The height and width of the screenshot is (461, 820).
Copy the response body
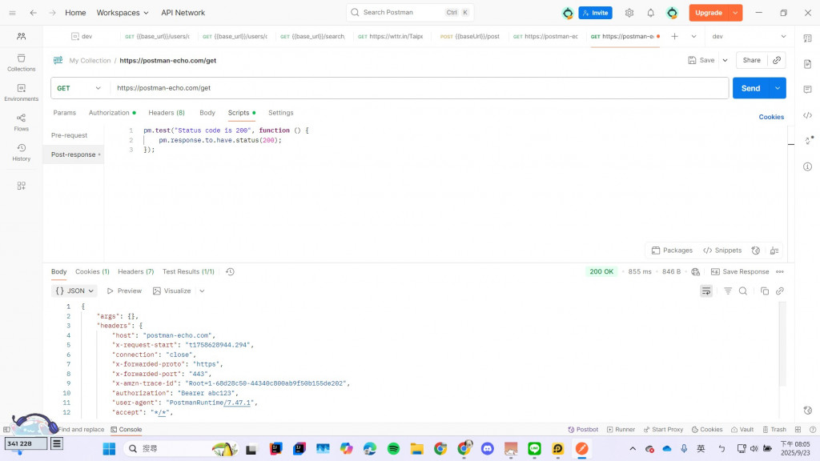(764, 291)
